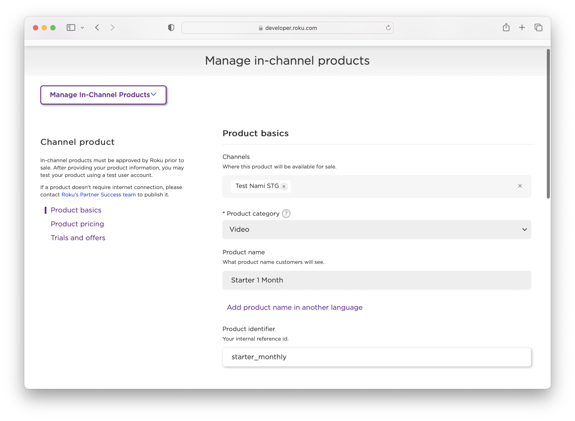The height and width of the screenshot is (421, 575).
Task: Open the Product category Video dropdown
Action: tap(376, 229)
